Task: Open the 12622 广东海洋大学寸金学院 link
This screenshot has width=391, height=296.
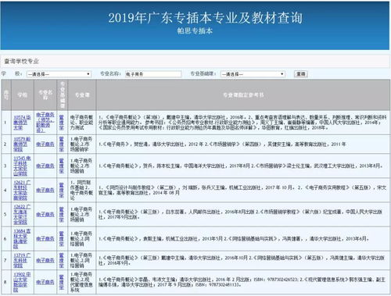Action: click(x=22, y=215)
